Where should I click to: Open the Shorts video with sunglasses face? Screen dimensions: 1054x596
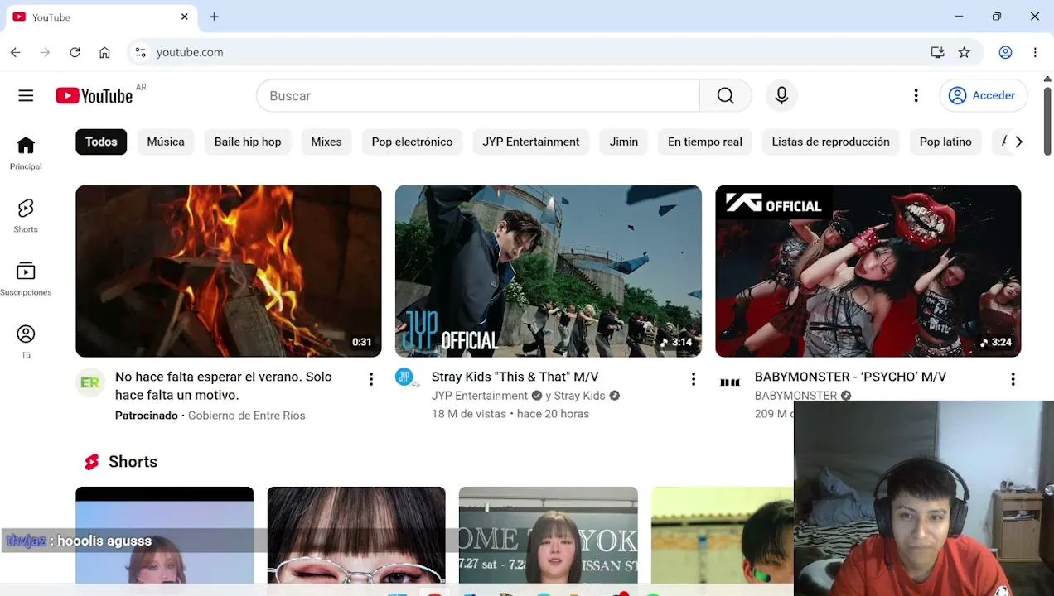[356, 535]
